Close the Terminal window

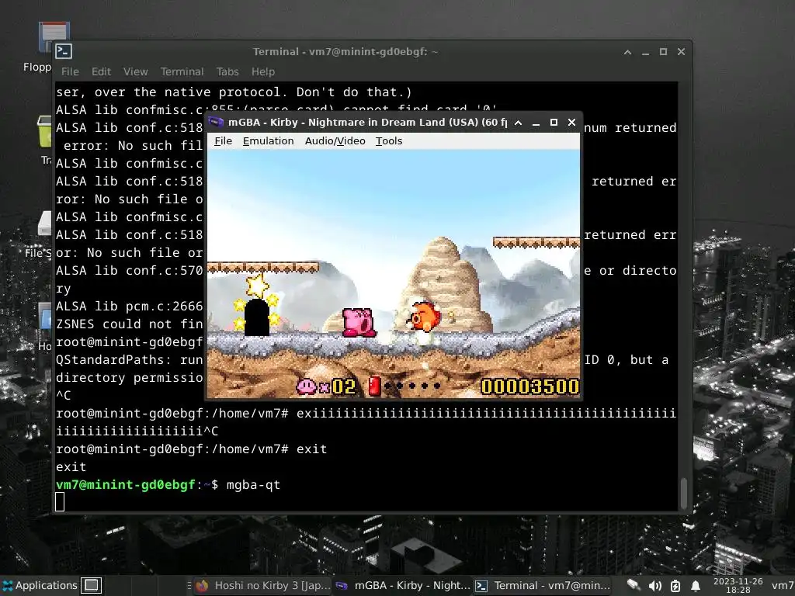point(682,52)
